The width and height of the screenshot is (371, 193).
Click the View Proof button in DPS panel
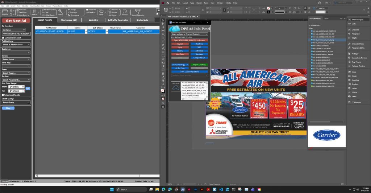click(180, 54)
